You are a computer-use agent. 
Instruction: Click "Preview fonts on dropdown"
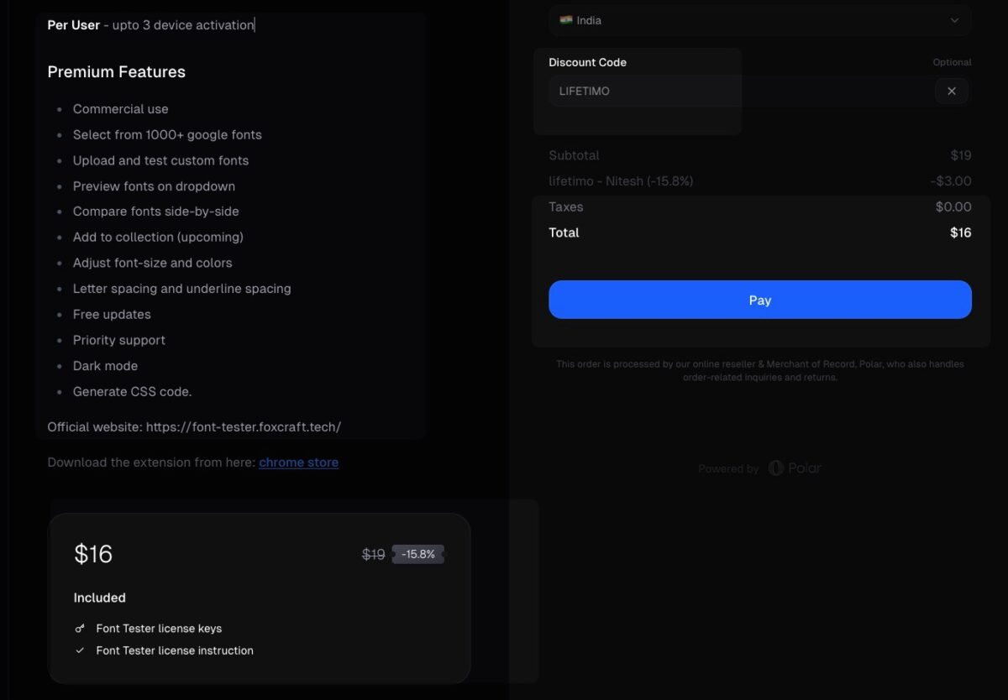(154, 186)
